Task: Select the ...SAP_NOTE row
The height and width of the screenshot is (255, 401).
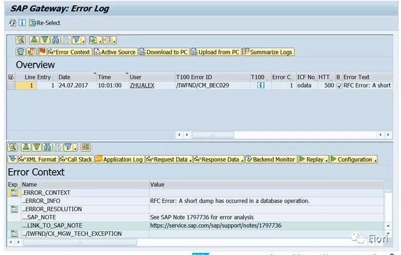Action: point(196,217)
